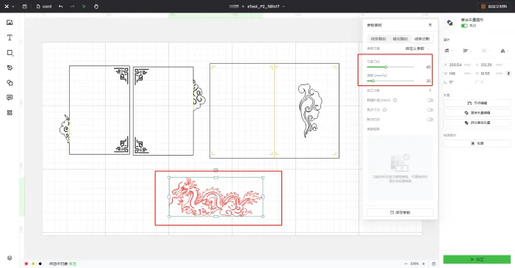Open the insert image tool
Viewport: 515px width, 268px height.
coord(10,22)
